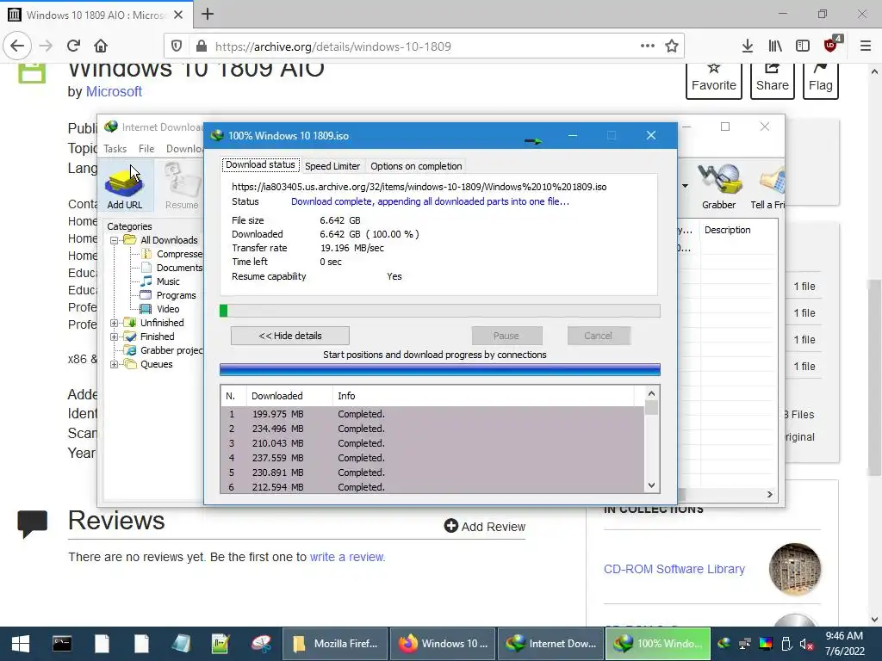Open the Tasks menu in IDM
Viewport: 882px width, 661px height.
coord(115,148)
